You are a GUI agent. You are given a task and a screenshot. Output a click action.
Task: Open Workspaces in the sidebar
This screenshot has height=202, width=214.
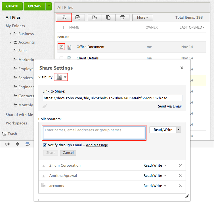tap(16, 123)
